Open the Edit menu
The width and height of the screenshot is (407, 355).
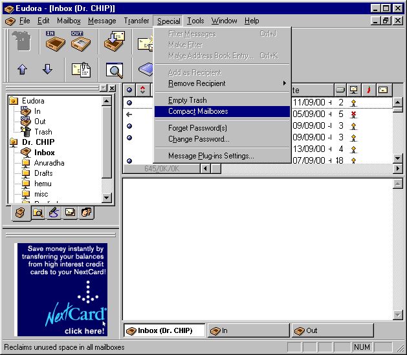coord(43,21)
